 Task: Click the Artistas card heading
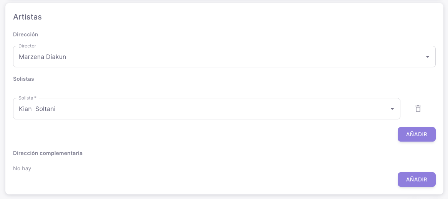27,17
